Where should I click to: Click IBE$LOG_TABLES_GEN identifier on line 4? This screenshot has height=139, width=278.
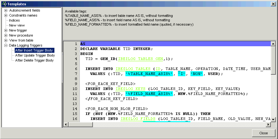140,59
